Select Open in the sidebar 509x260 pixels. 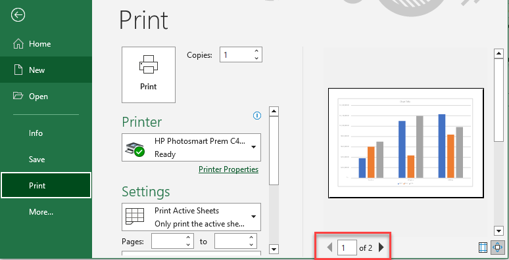tap(46, 97)
